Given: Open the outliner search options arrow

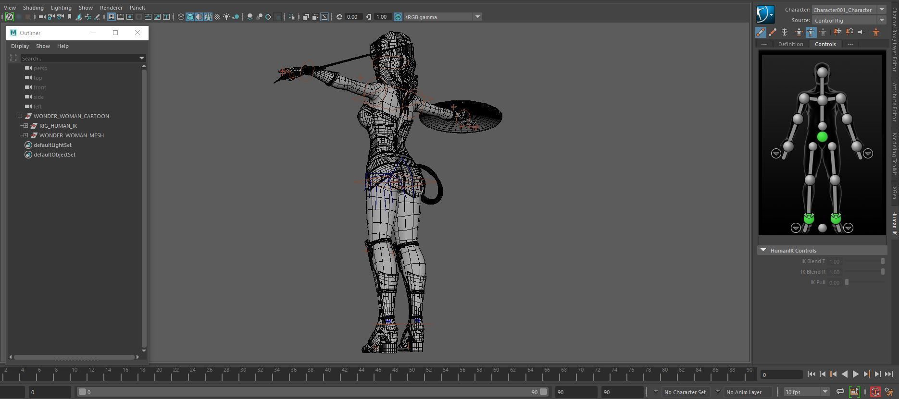Looking at the screenshot, I should [142, 58].
